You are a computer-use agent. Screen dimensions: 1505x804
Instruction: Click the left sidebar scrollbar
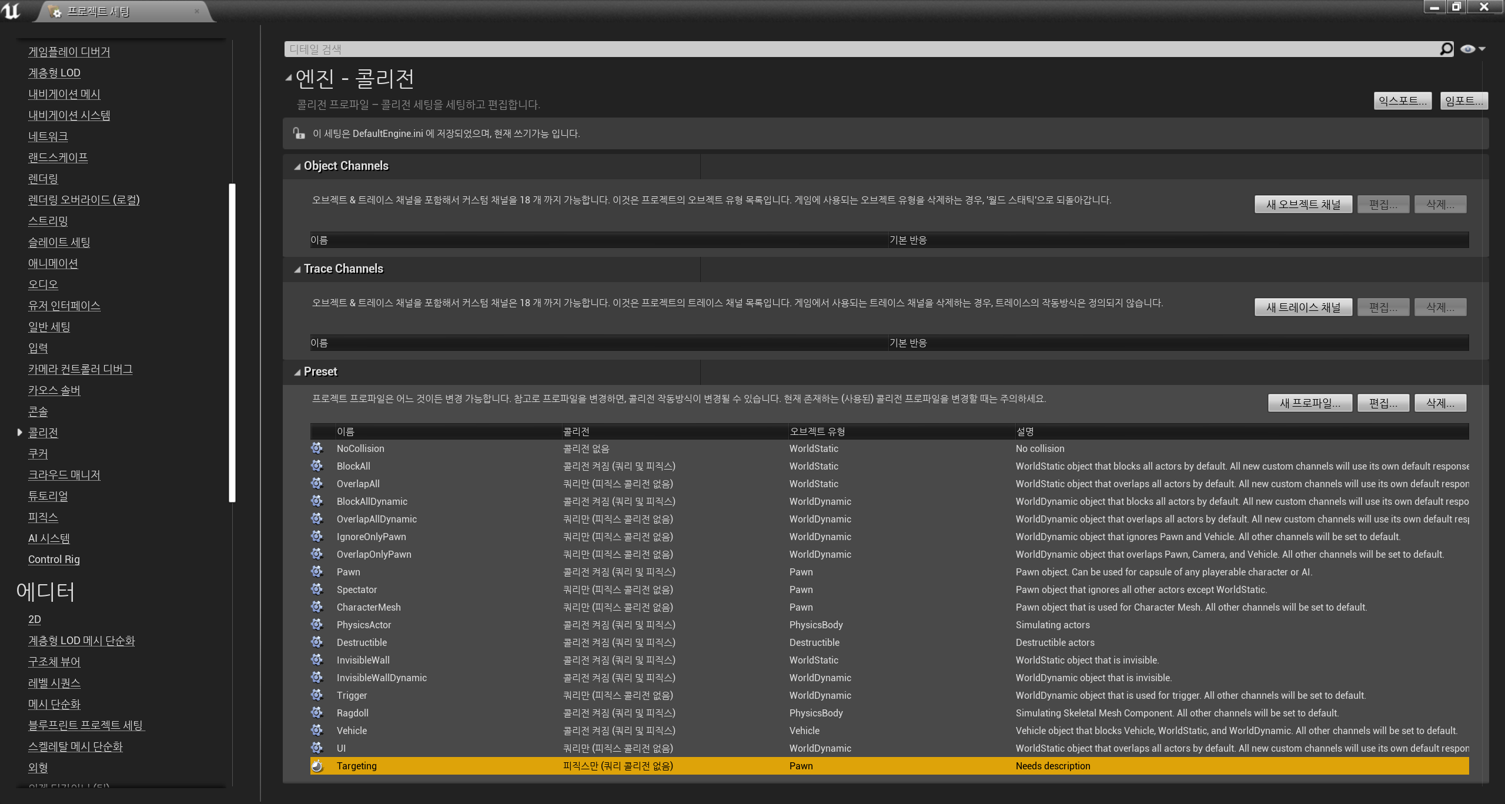point(232,343)
